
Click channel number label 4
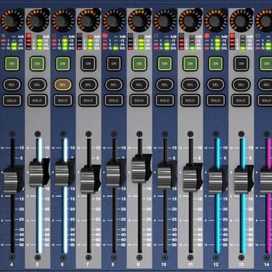(x=12, y=265)
